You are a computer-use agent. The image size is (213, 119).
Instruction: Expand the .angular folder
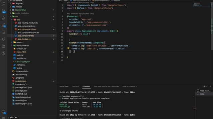coord(11,3)
